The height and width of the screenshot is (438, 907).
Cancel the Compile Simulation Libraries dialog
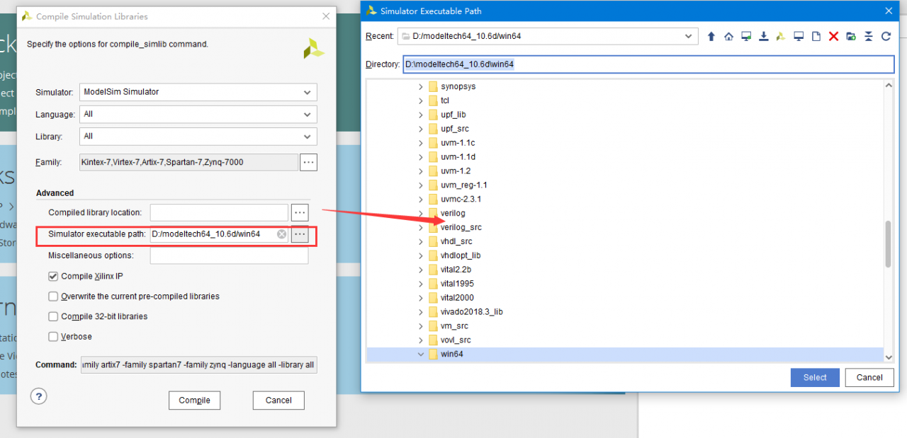[x=278, y=400]
